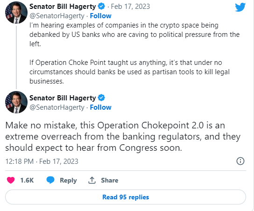Click the Operation Chokepoint 2.0 tweet text

pyautogui.click(x=123, y=136)
